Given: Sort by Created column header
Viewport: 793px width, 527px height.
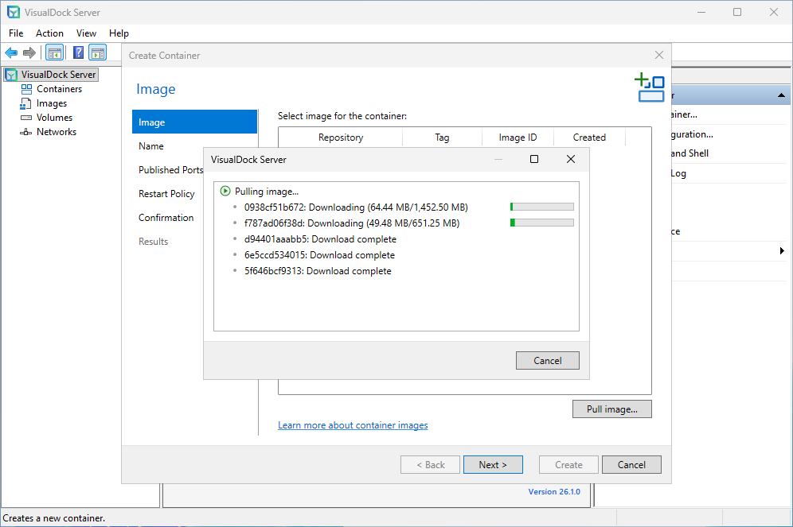Looking at the screenshot, I should 589,138.
